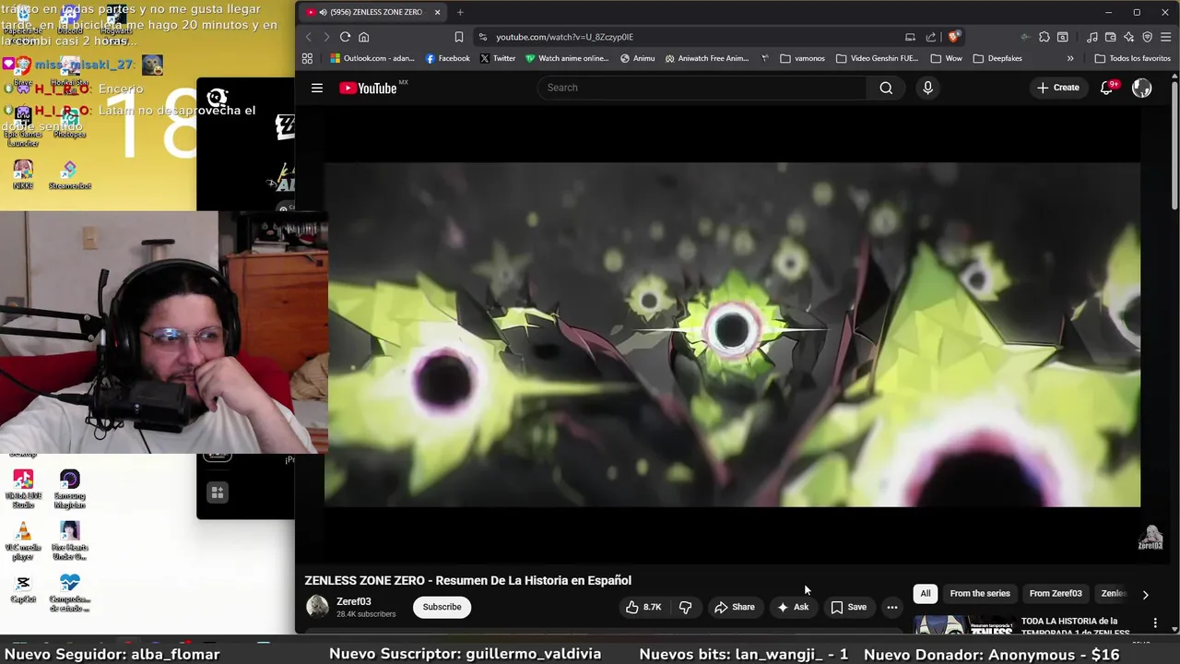Screen dimensions: 1180x664
Task: Click the Ask button below video
Action: (793, 607)
